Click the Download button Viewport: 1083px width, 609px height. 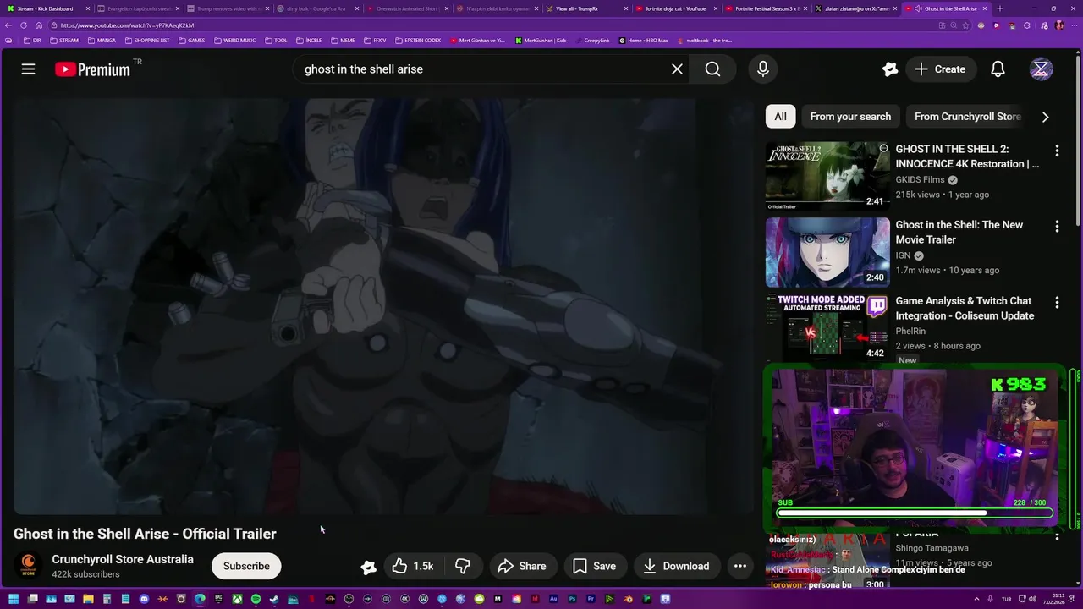coord(676,566)
